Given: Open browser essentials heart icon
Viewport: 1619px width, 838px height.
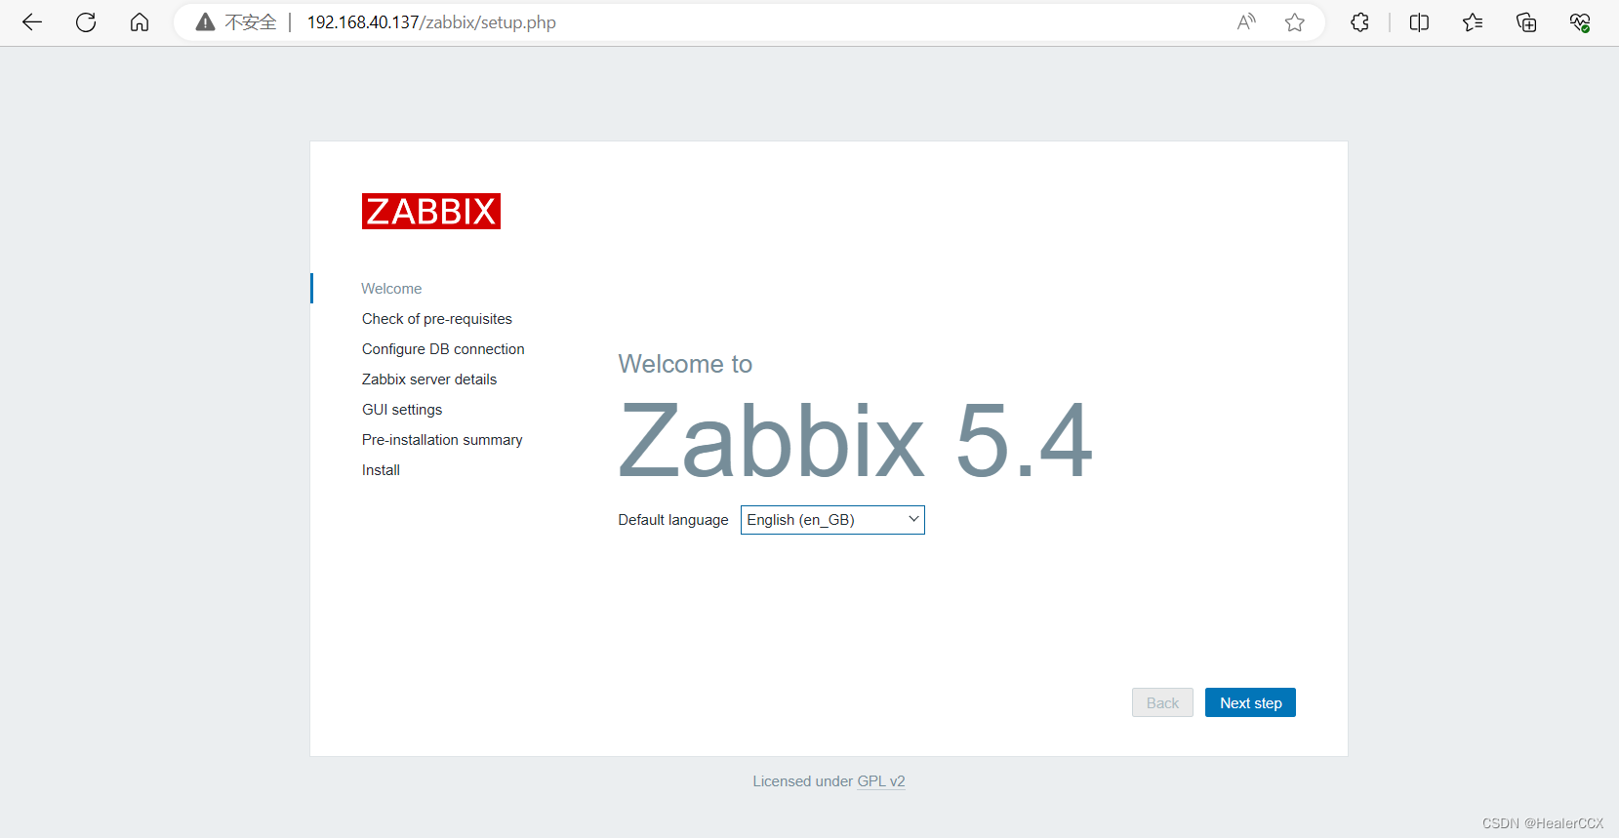Looking at the screenshot, I should pyautogui.click(x=1580, y=22).
